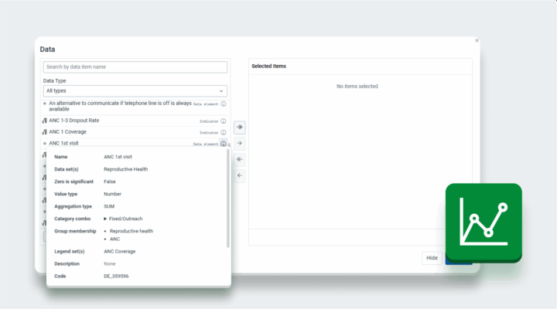Close the Data dialog with X
Screen dimensions: 557x309
tap(477, 40)
